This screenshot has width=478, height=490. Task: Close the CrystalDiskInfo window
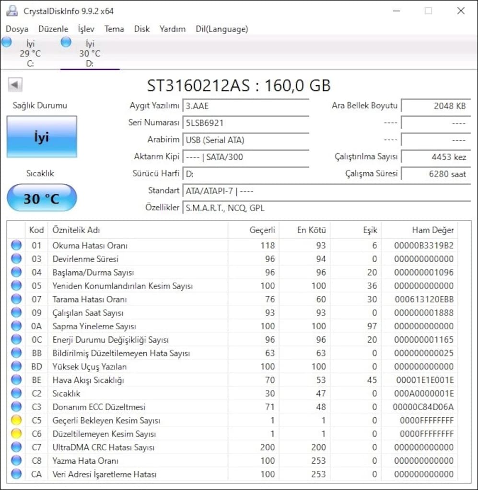[x=461, y=11]
